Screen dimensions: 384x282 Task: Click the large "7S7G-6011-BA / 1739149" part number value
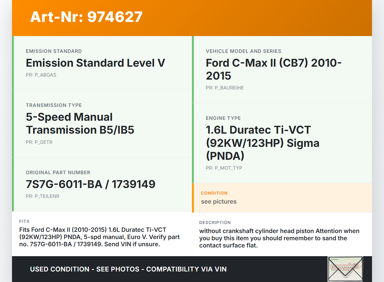pyautogui.click(x=91, y=184)
